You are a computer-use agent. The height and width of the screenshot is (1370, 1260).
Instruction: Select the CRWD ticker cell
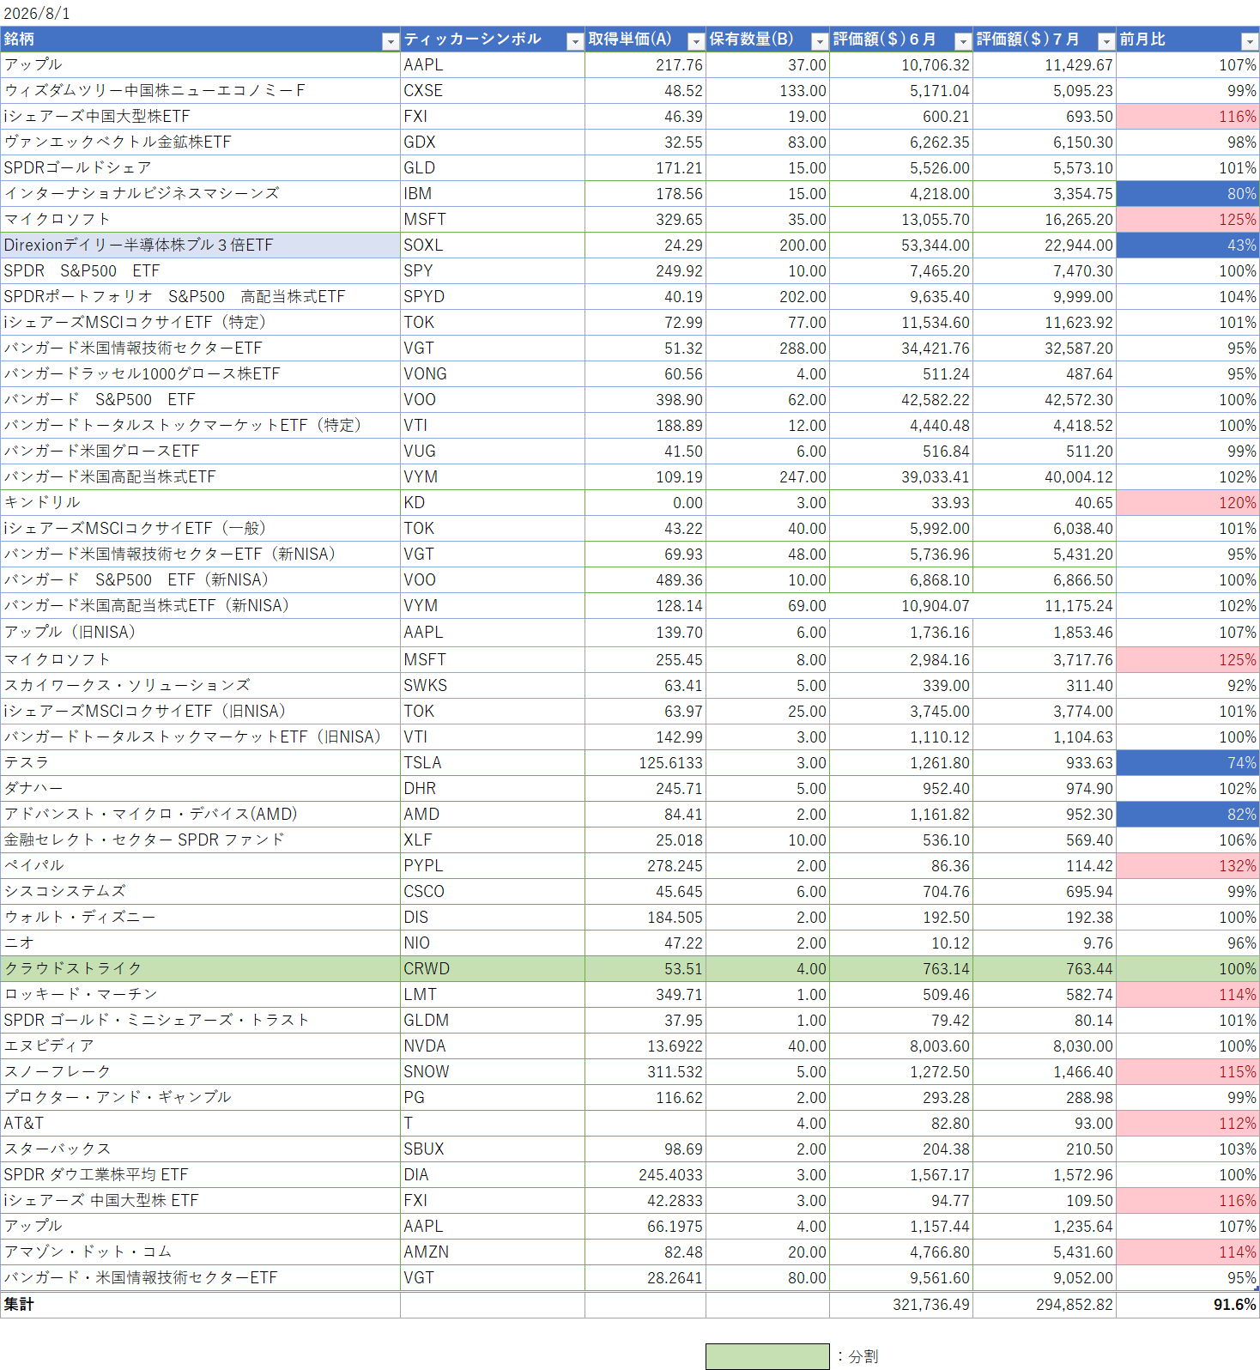click(x=493, y=968)
